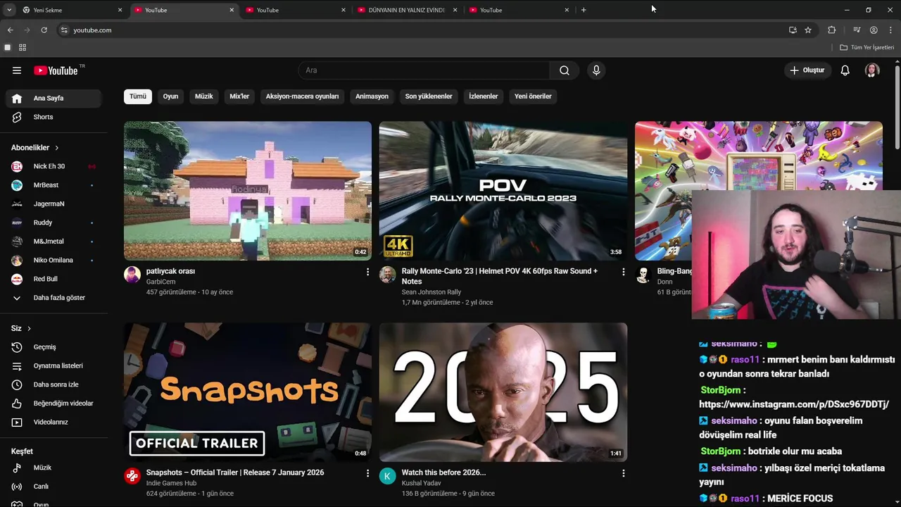The height and width of the screenshot is (507, 901).
Task: Open more options for Rally Monte-Carlo video
Action: tap(623, 272)
